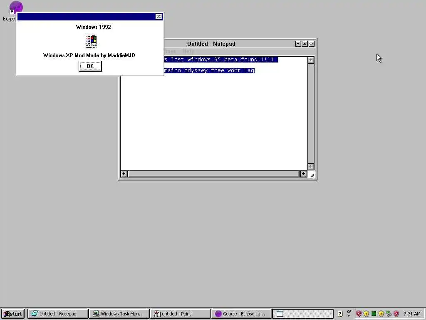Click the active unnamed window taskbar button

[303, 314]
